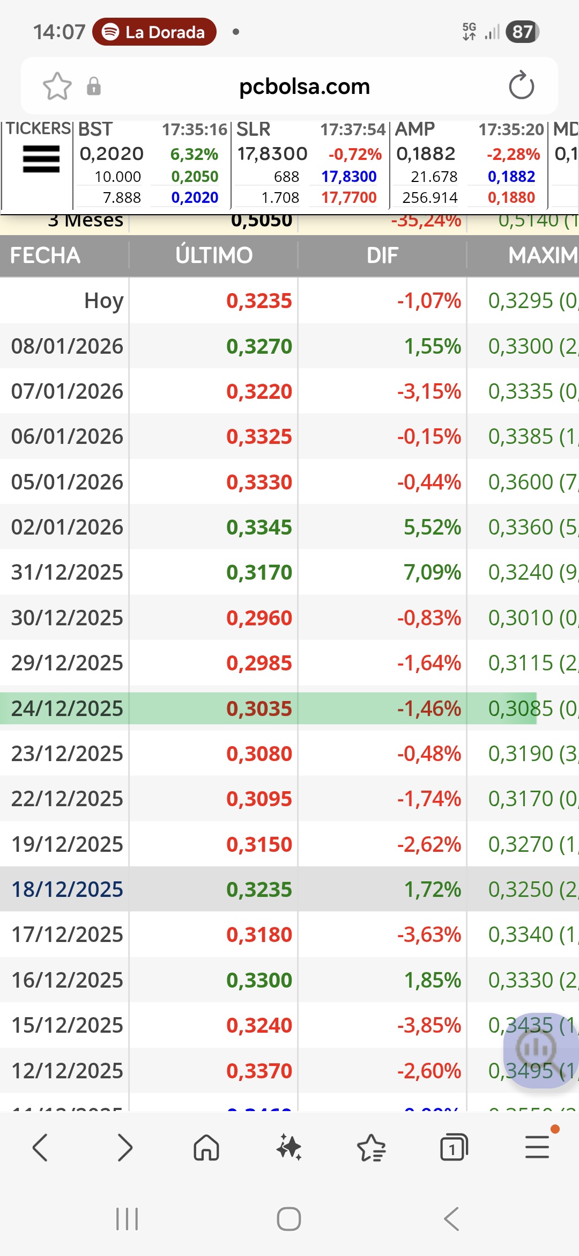Tap the bookmark star in address bar
This screenshot has width=579, height=1256.
tap(57, 86)
